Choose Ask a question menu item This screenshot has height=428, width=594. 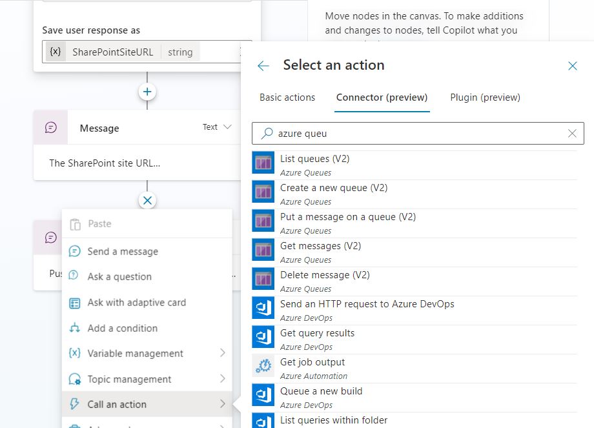tap(147, 276)
